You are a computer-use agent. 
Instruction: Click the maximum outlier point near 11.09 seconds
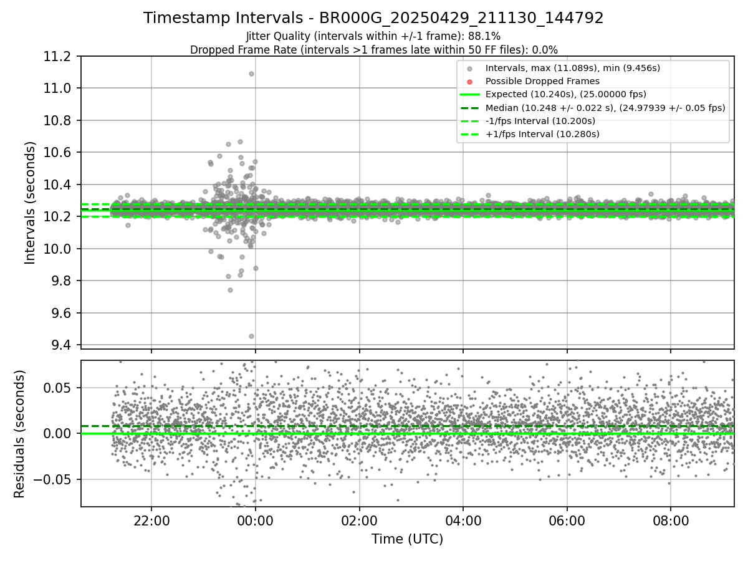pos(251,74)
